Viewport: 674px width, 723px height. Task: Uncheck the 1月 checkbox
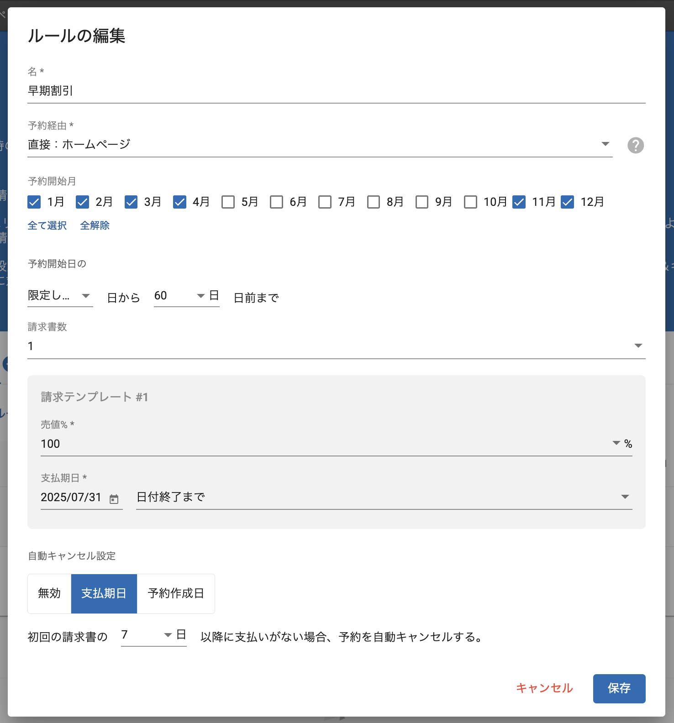pos(34,202)
